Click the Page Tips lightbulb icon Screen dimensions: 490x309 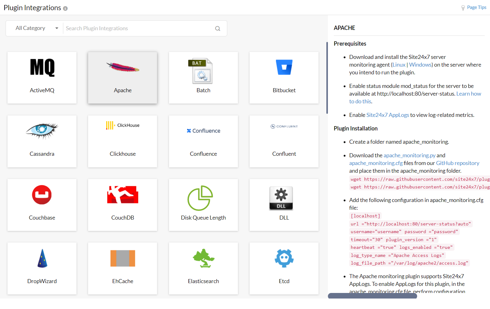click(463, 8)
